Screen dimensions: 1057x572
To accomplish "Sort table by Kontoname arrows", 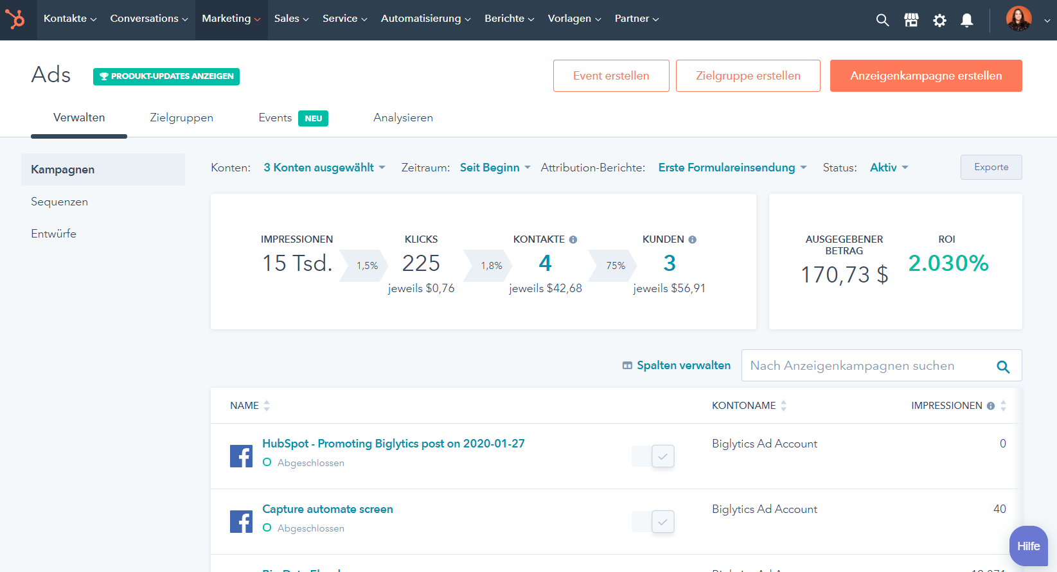I will click(x=783, y=406).
